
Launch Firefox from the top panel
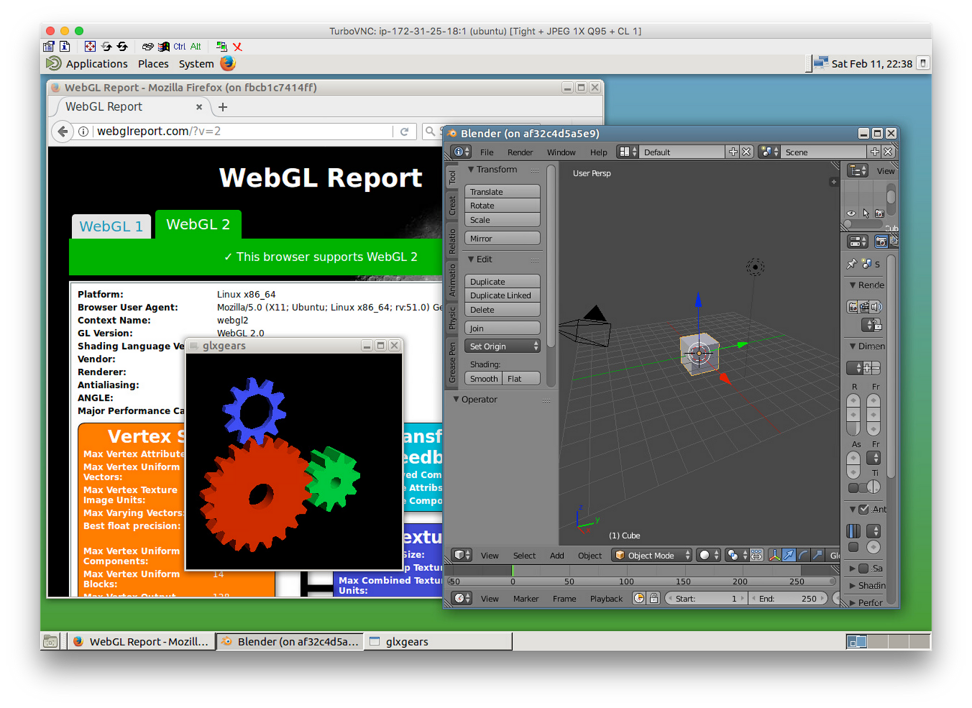227,64
